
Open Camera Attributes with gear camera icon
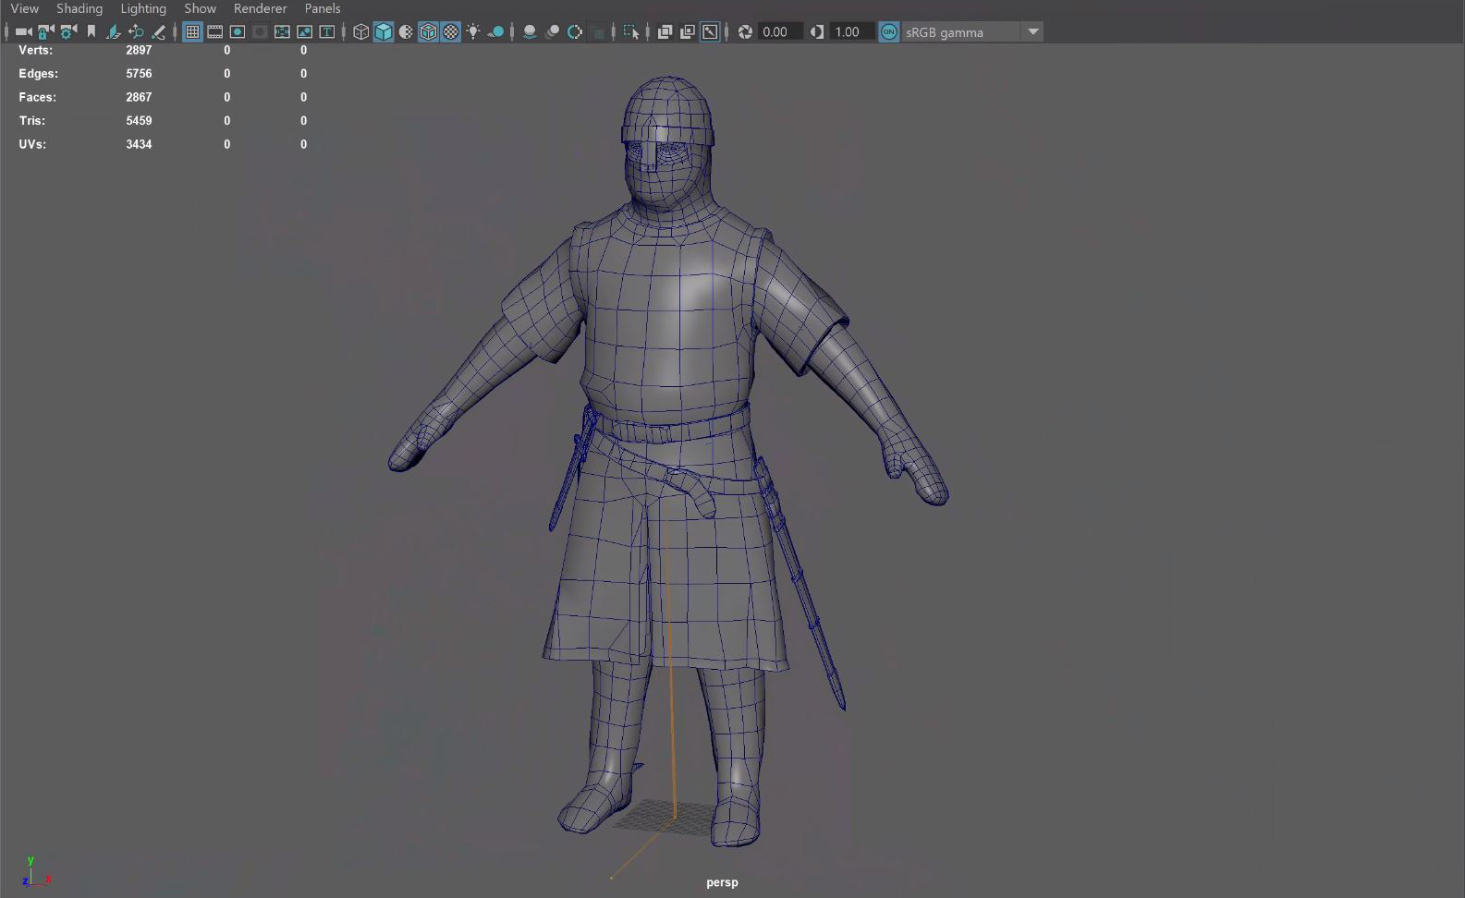68,32
